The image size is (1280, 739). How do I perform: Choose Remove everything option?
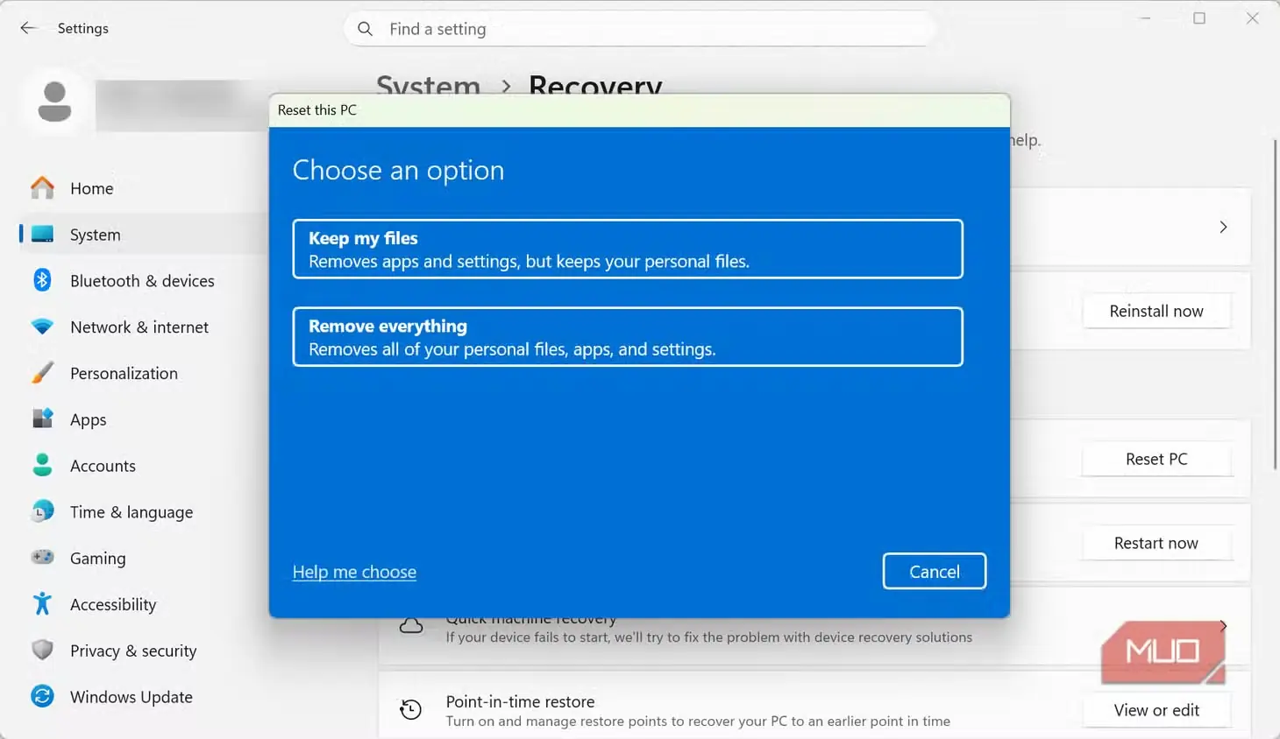pyautogui.click(x=628, y=337)
